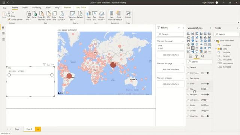Image resolution: width=240 pixels, height=135 pixels.
Task: Open More options ellipsis on slicer
Action: coord(52,64)
